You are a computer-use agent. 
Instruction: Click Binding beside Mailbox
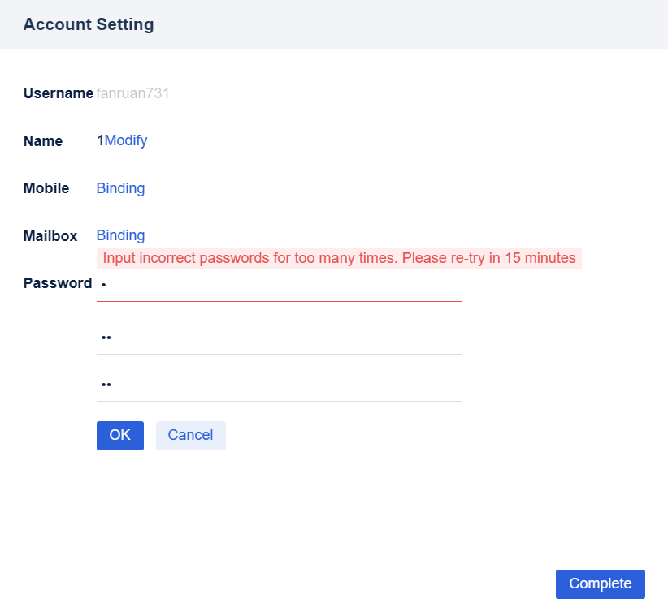(x=120, y=235)
